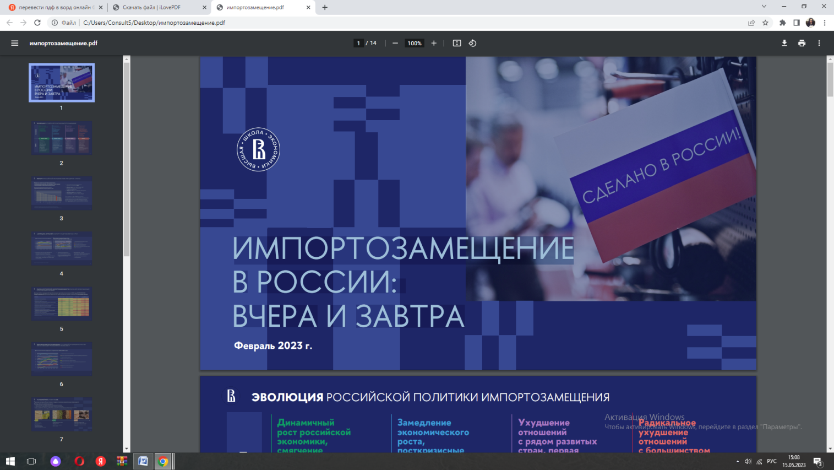Close the импортозамещение.pdf tab

click(308, 8)
